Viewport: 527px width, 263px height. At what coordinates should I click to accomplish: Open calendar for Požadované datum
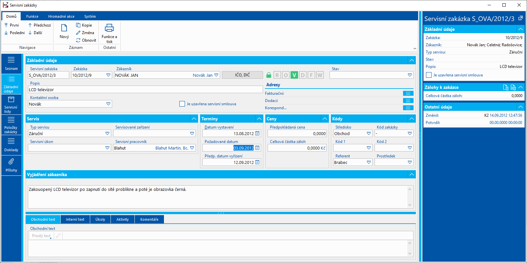coord(257,148)
